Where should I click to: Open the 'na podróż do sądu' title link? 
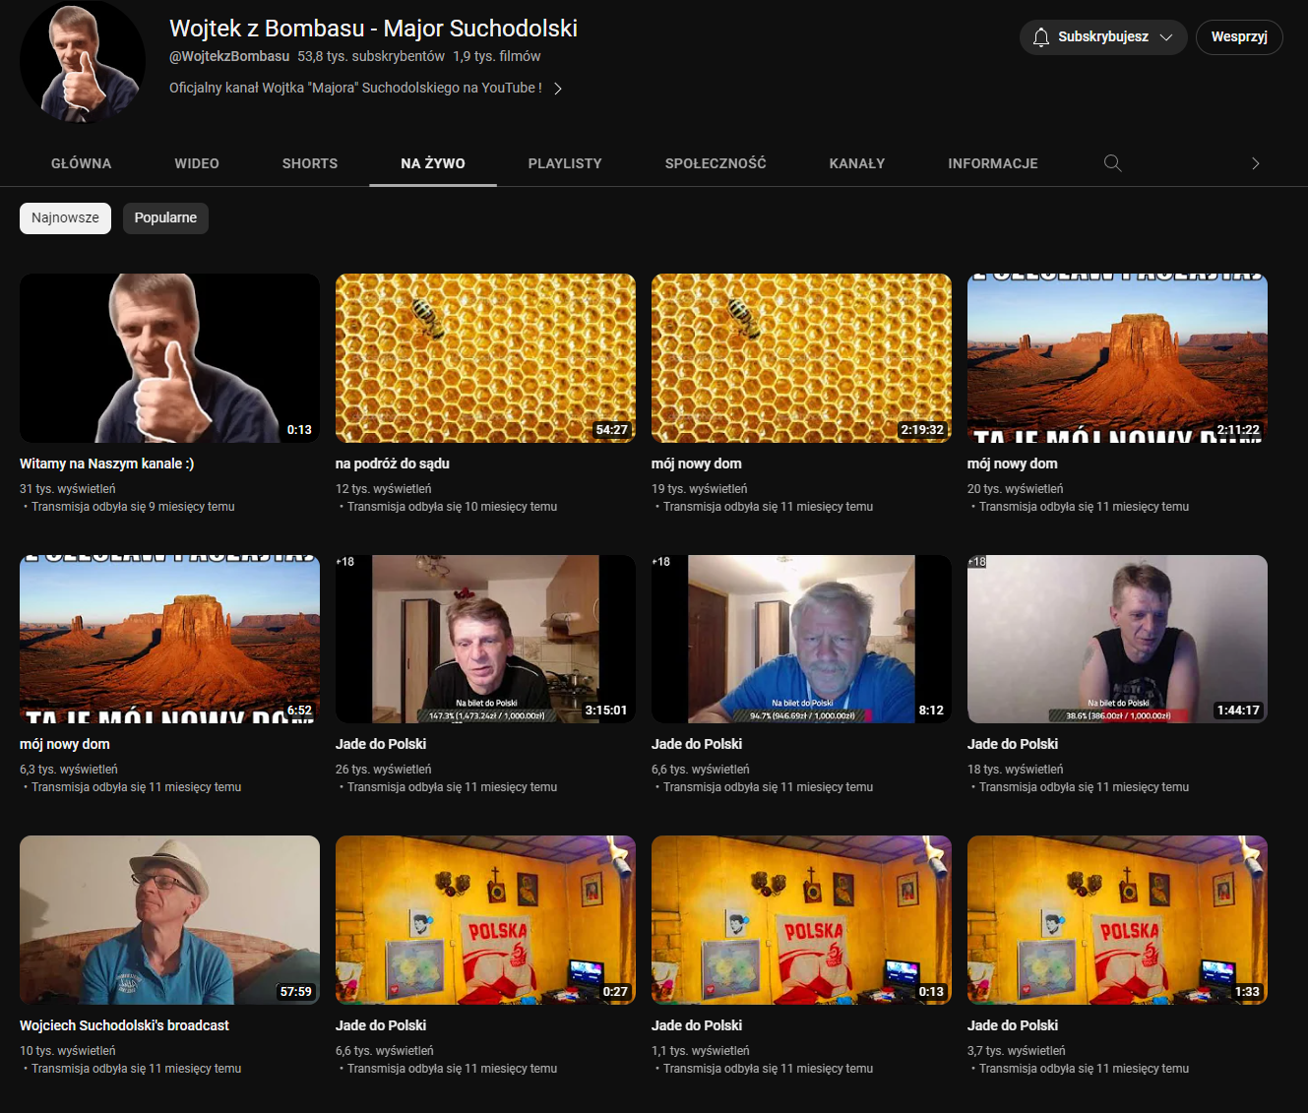click(393, 464)
